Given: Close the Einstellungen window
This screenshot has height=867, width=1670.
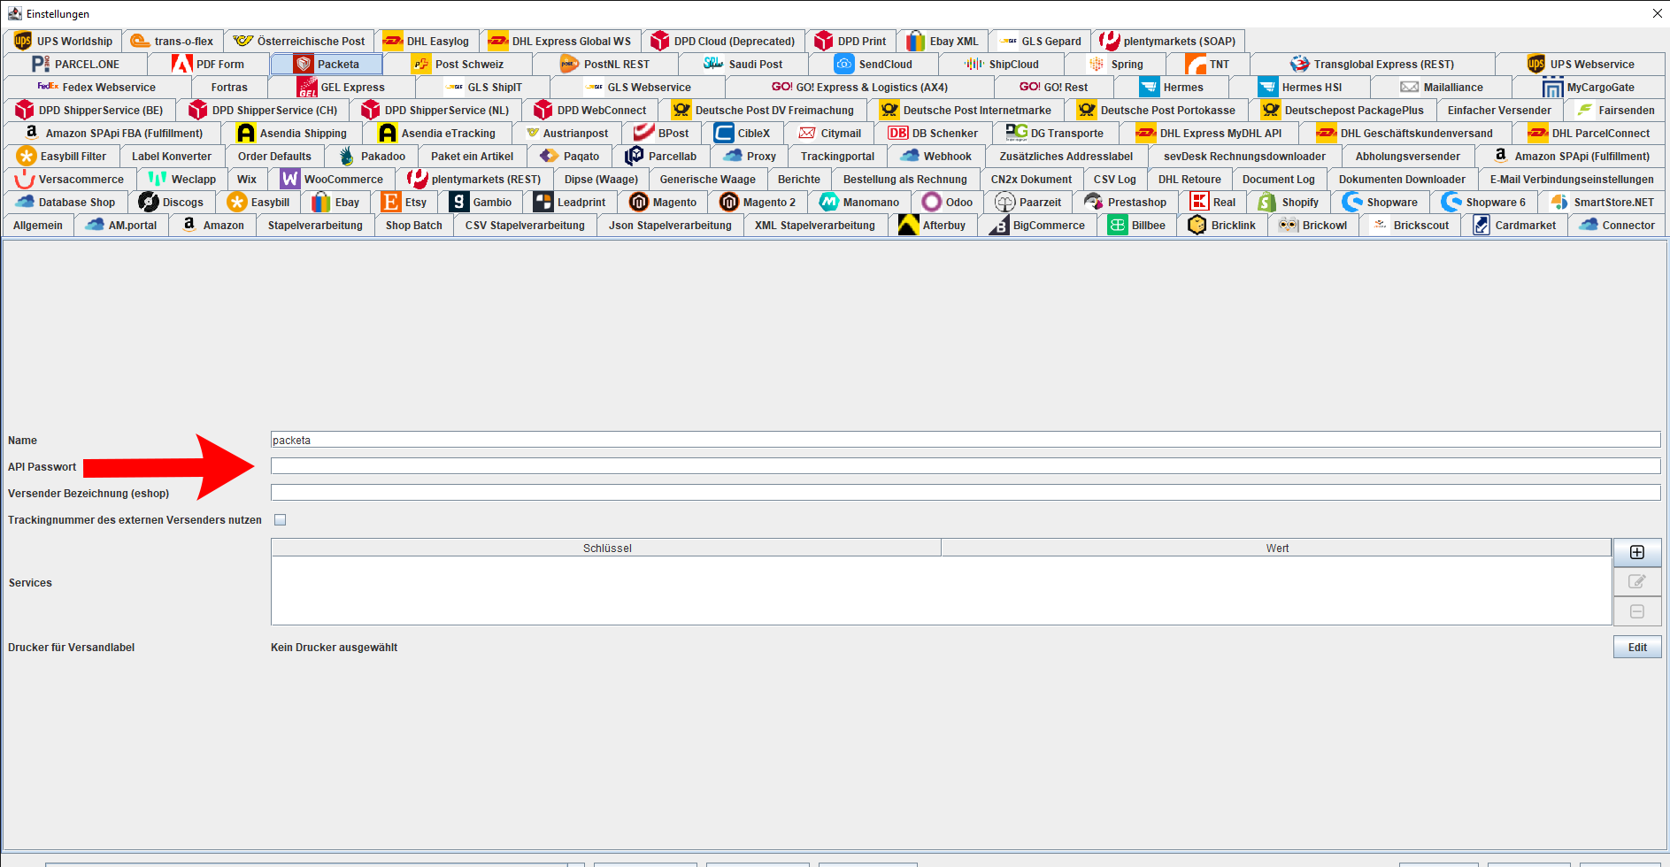Looking at the screenshot, I should click(1657, 13).
